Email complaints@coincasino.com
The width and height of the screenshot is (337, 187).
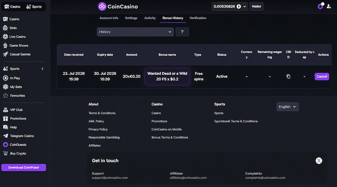[x=265, y=178]
